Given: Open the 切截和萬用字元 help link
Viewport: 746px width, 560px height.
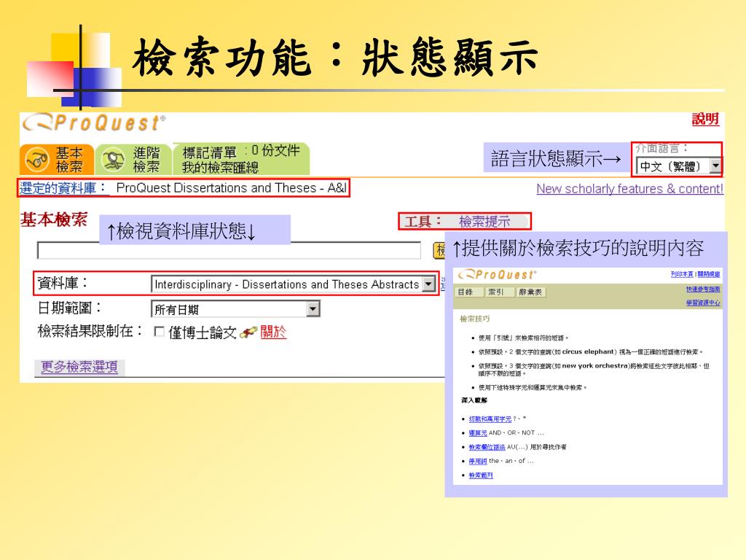Looking at the screenshot, I should pyautogui.click(x=490, y=419).
